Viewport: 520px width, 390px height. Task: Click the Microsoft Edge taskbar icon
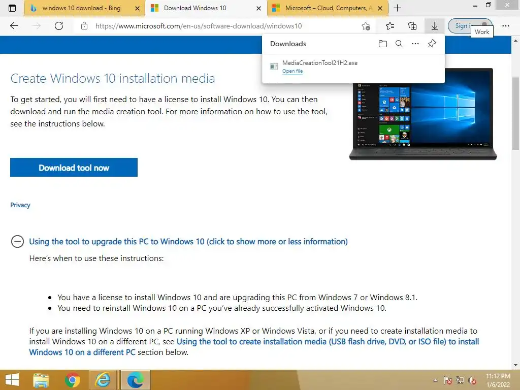coord(135,380)
